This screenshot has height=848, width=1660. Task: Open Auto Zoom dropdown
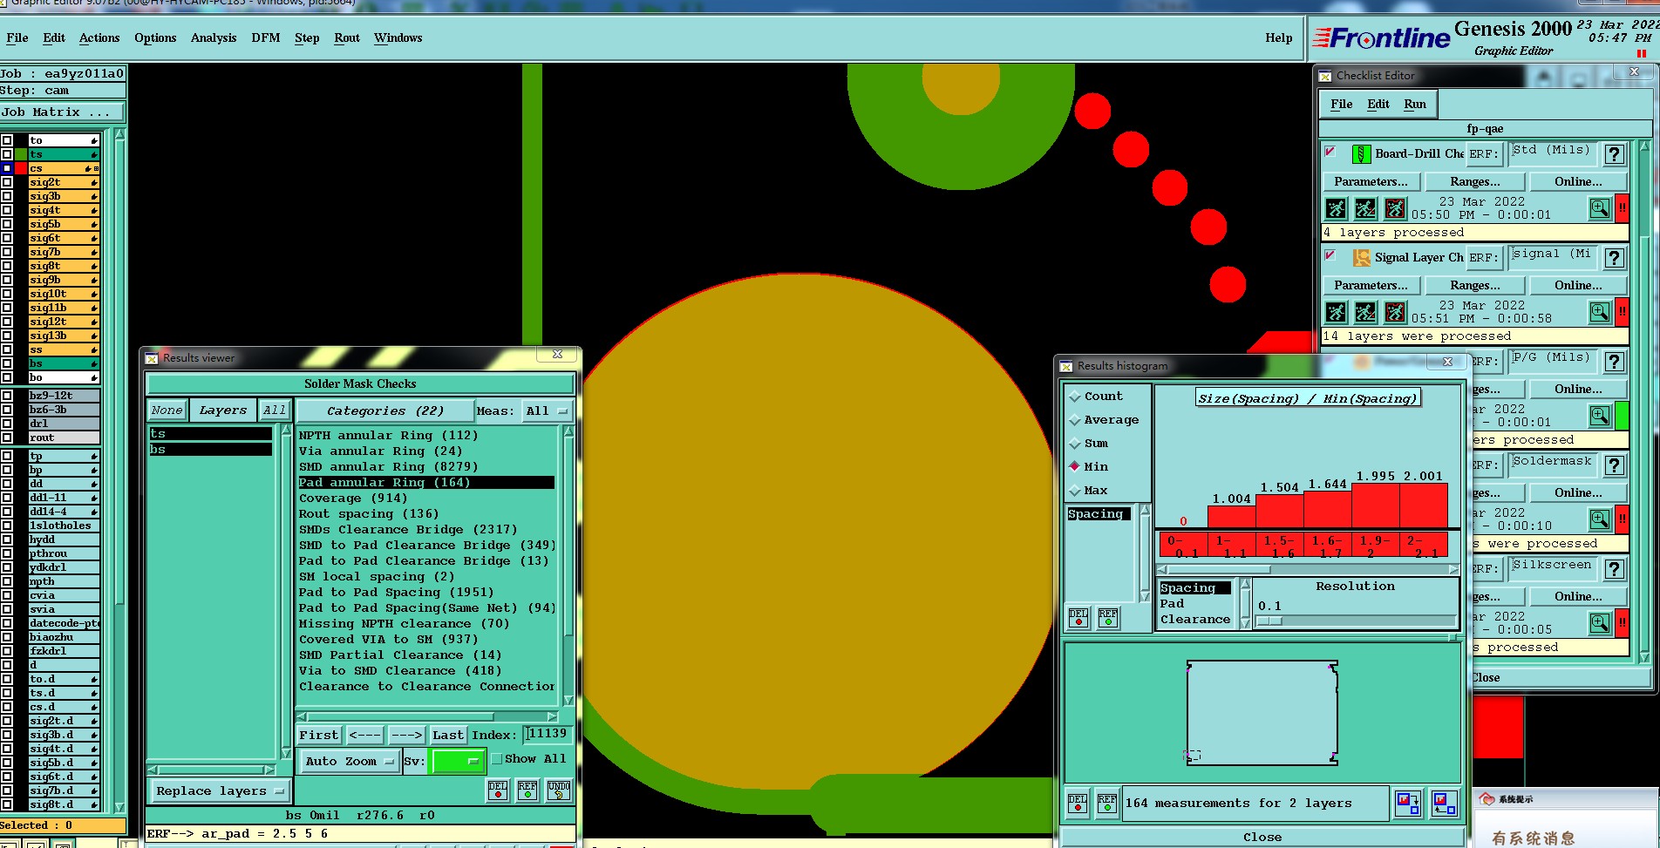pyautogui.click(x=350, y=761)
